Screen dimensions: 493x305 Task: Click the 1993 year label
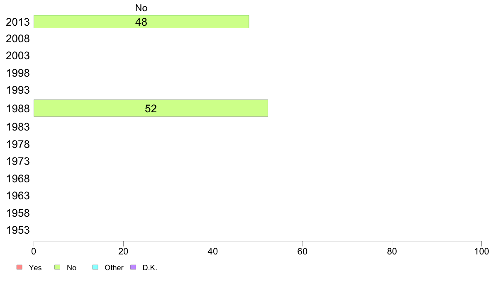[18, 90]
